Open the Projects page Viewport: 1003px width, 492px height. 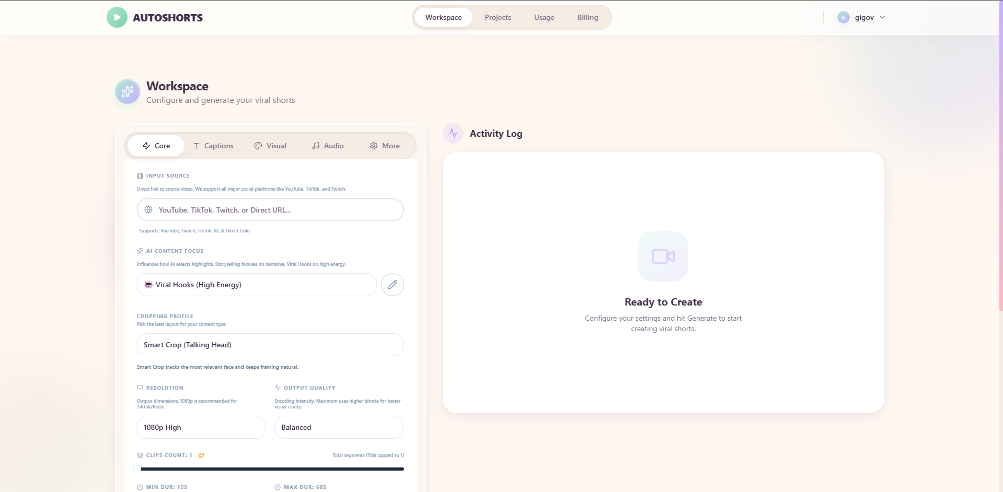point(497,17)
